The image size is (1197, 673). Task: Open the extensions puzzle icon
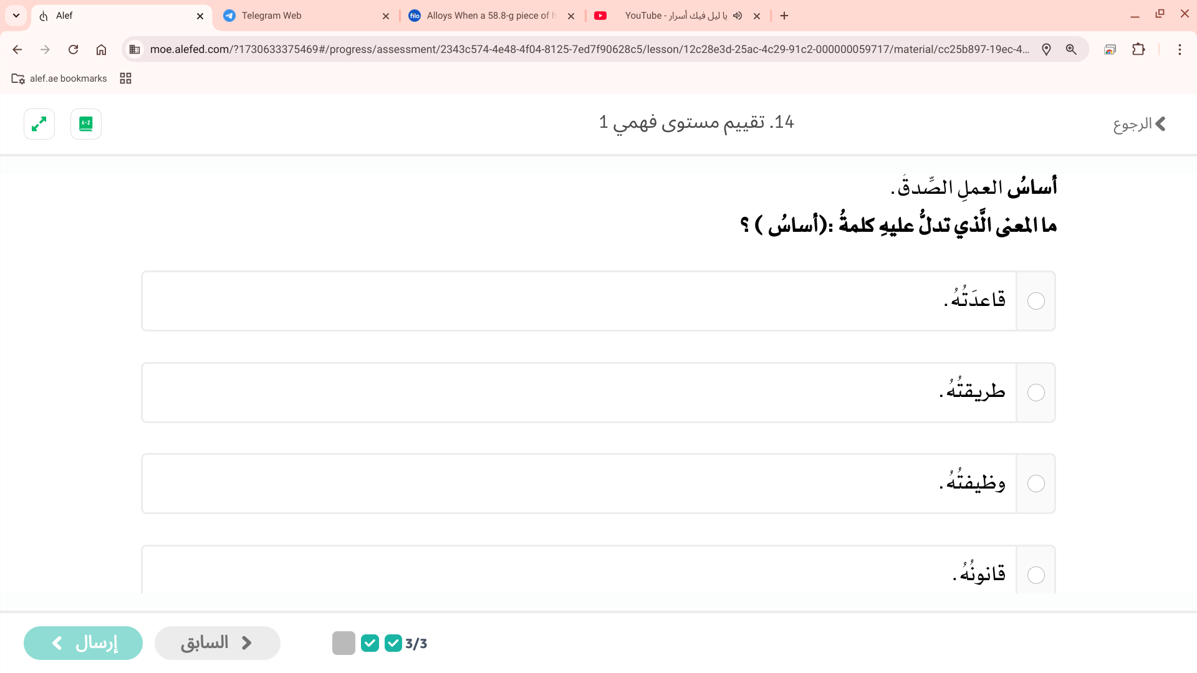click(x=1138, y=49)
